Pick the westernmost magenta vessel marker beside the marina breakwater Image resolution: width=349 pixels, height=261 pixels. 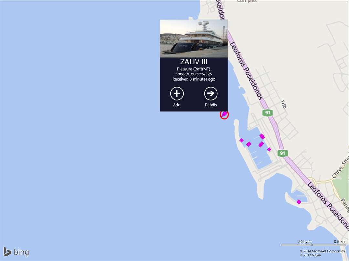[241, 140]
